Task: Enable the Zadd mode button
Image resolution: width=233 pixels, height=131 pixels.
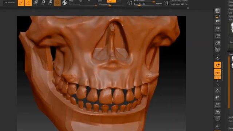Action: [x=100, y=1]
